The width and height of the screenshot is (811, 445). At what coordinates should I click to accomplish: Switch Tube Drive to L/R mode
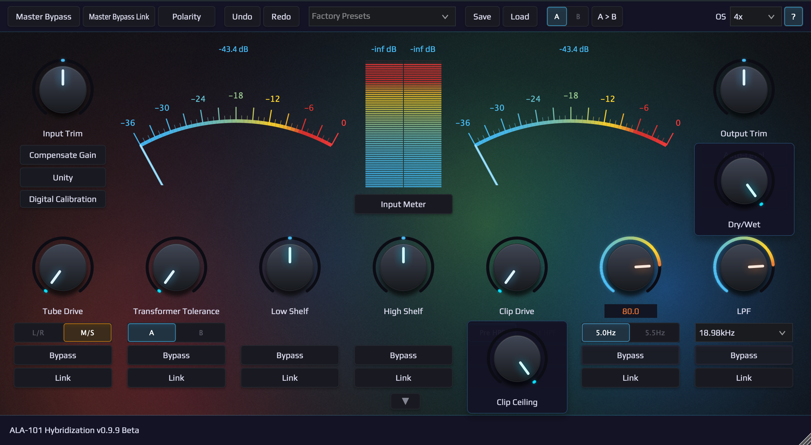[38, 333]
